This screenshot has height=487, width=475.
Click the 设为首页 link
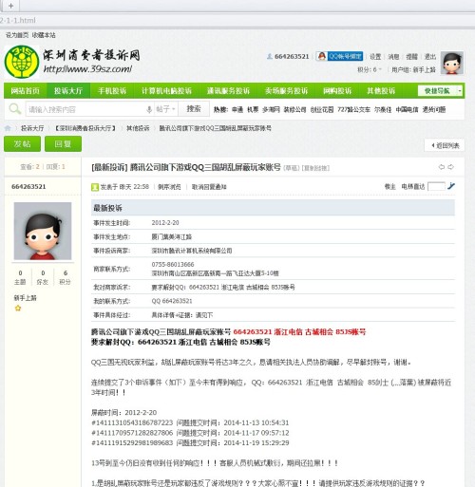click(17, 35)
